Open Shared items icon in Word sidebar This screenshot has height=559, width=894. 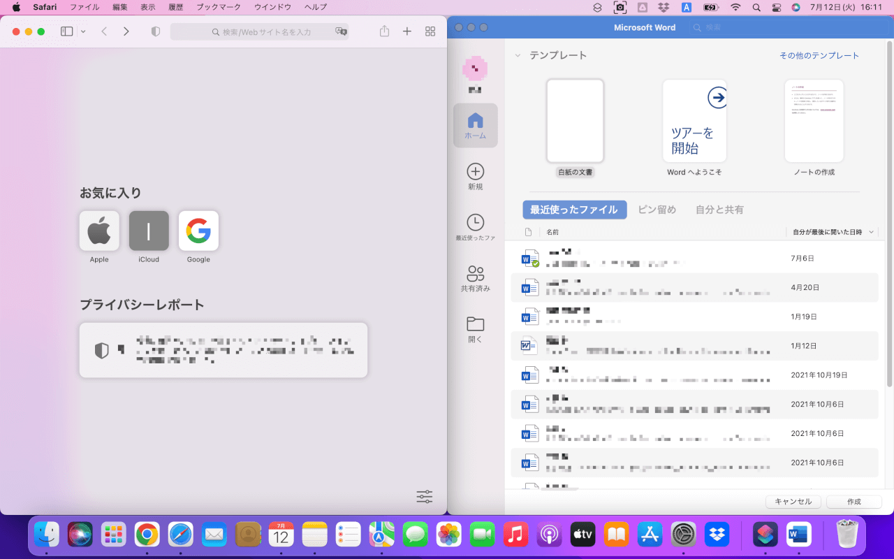pos(475,278)
